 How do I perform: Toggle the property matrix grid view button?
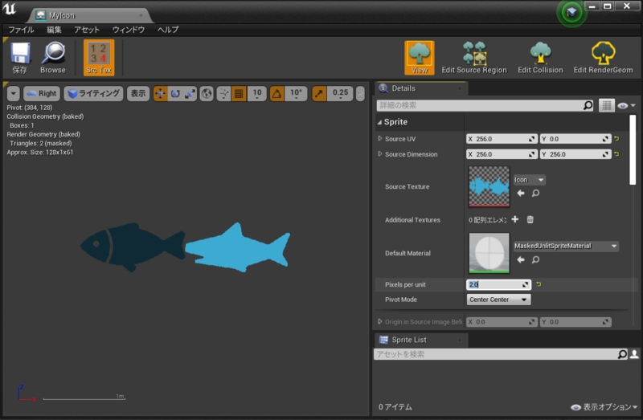pos(606,105)
